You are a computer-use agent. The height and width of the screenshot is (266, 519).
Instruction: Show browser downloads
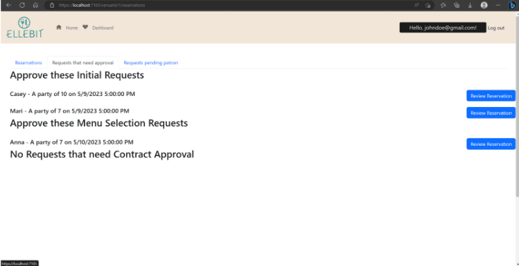pos(470,6)
